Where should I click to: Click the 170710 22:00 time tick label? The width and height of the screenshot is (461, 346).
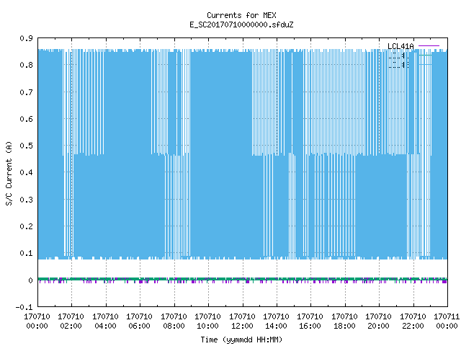[x=413, y=321]
